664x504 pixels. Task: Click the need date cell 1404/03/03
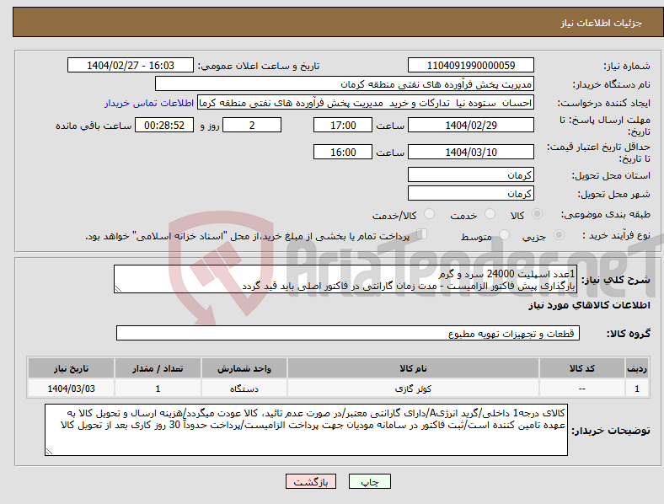[71, 389]
